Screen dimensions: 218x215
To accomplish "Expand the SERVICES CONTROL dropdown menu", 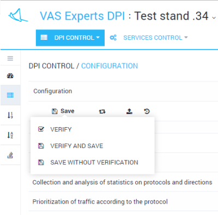I will [155, 38].
